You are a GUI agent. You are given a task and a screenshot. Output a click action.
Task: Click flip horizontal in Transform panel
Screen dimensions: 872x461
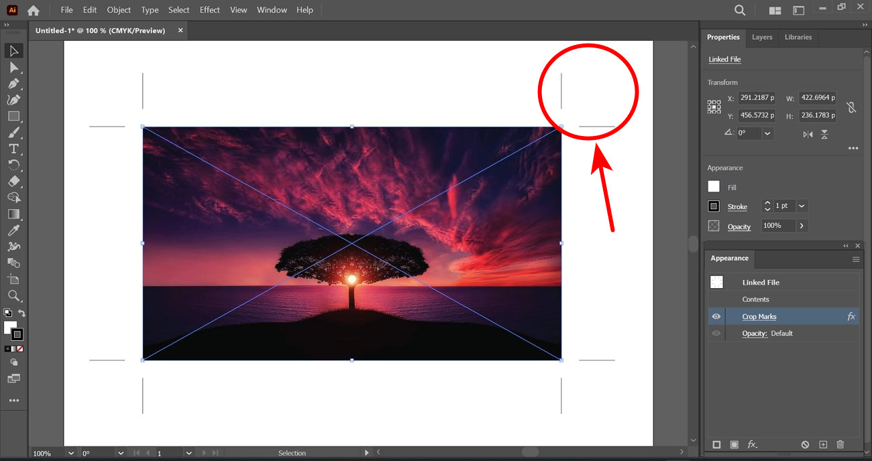[x=808, y=134]
